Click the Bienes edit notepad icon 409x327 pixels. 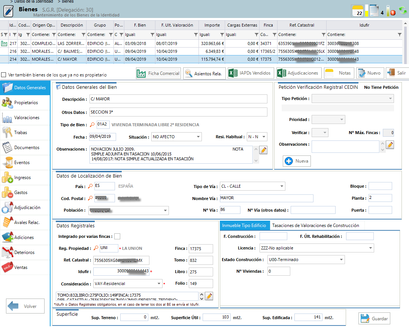pos(8,11)
